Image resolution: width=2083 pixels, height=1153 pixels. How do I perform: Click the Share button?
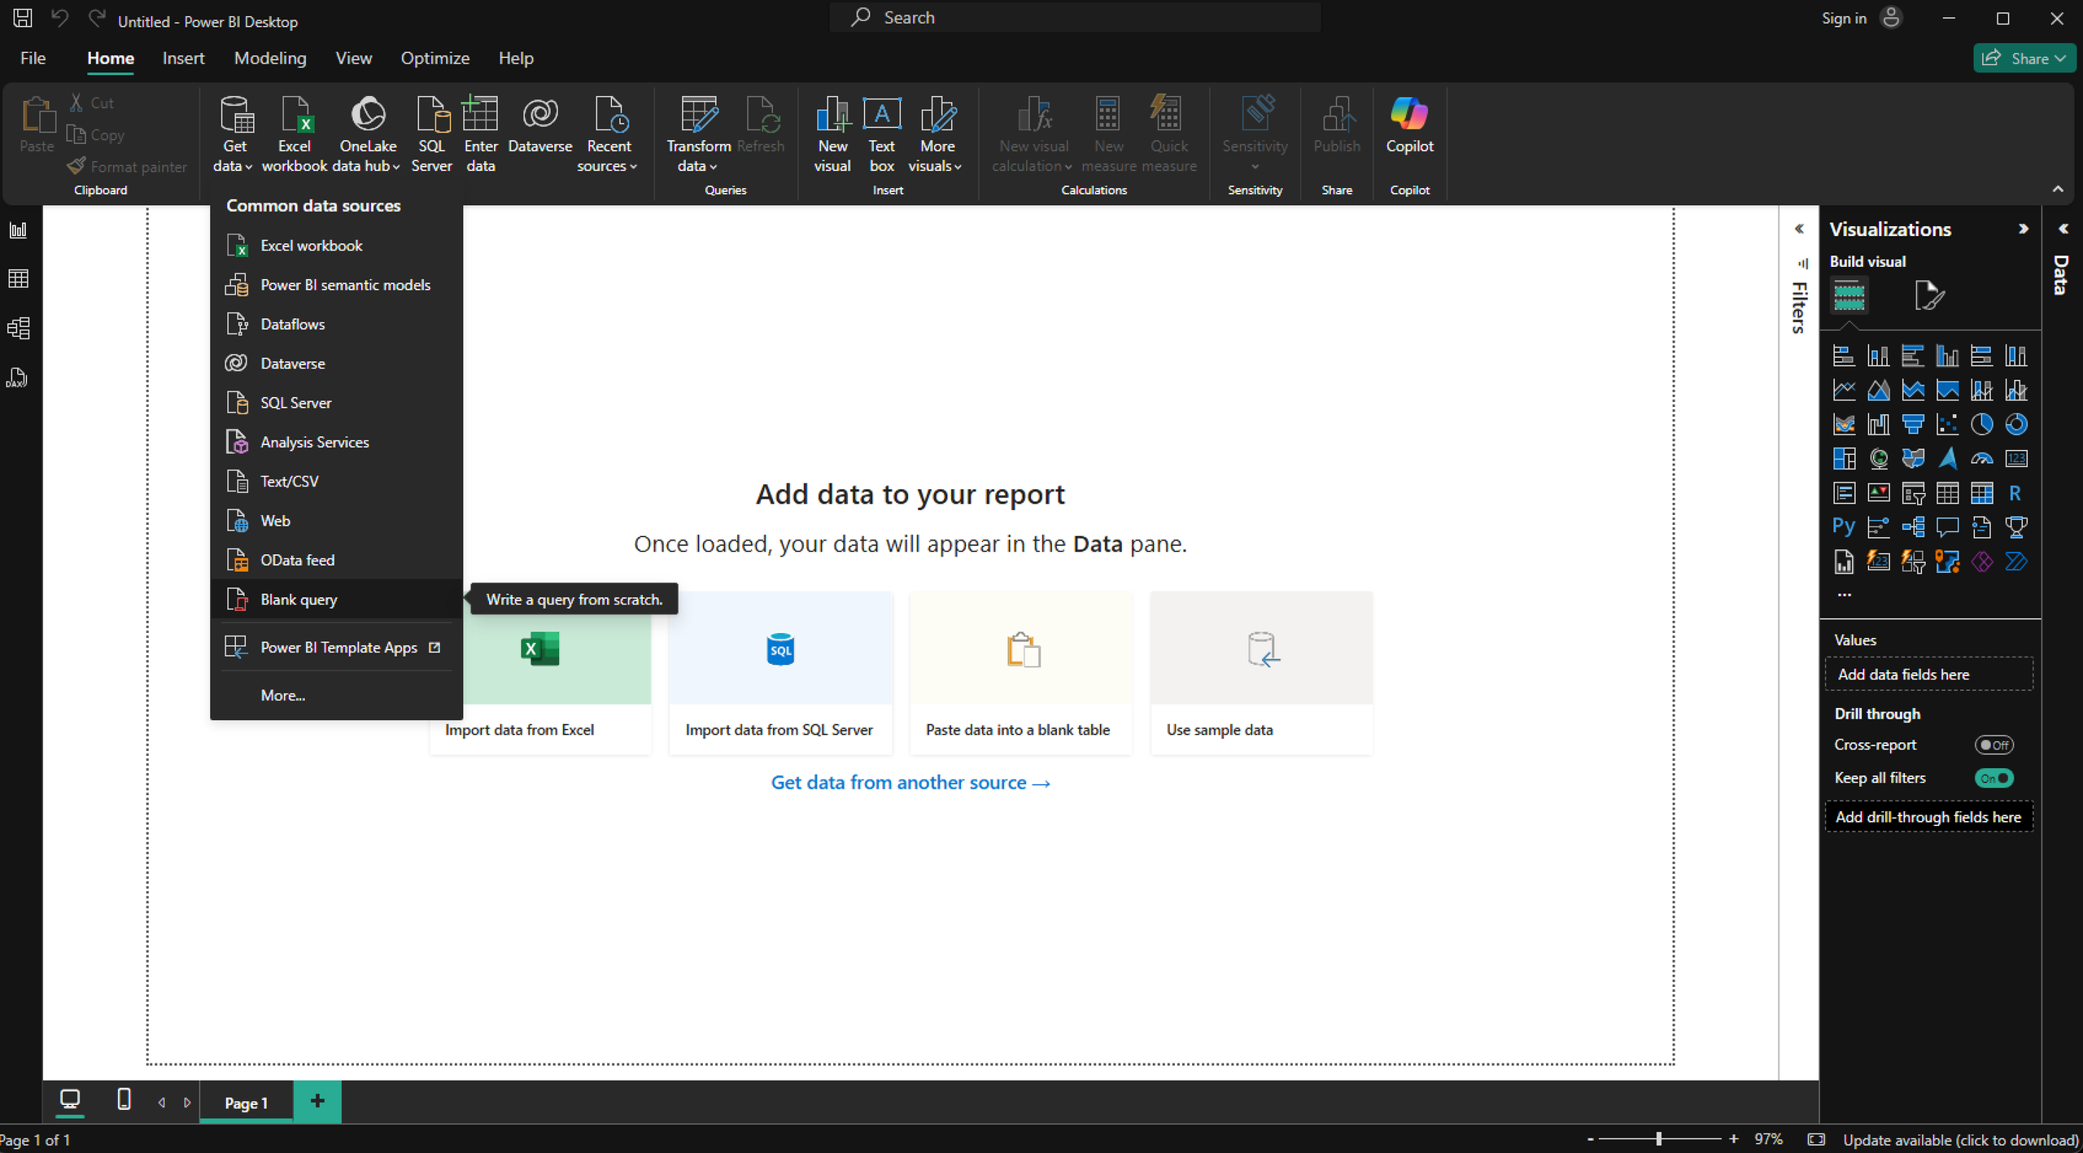point(2024,59)
